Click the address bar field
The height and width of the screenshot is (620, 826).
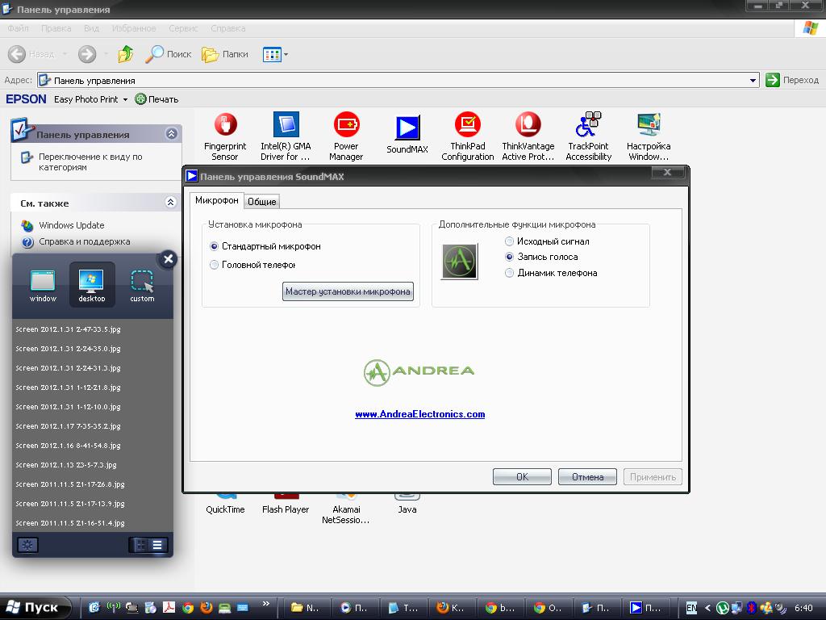click(x=398, y=80)
